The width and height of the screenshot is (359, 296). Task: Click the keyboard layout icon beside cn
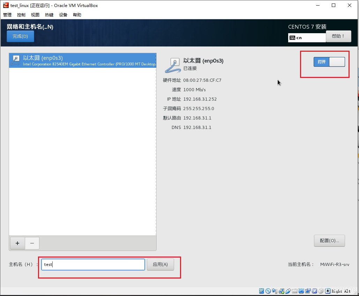click(x=292, y=38)
